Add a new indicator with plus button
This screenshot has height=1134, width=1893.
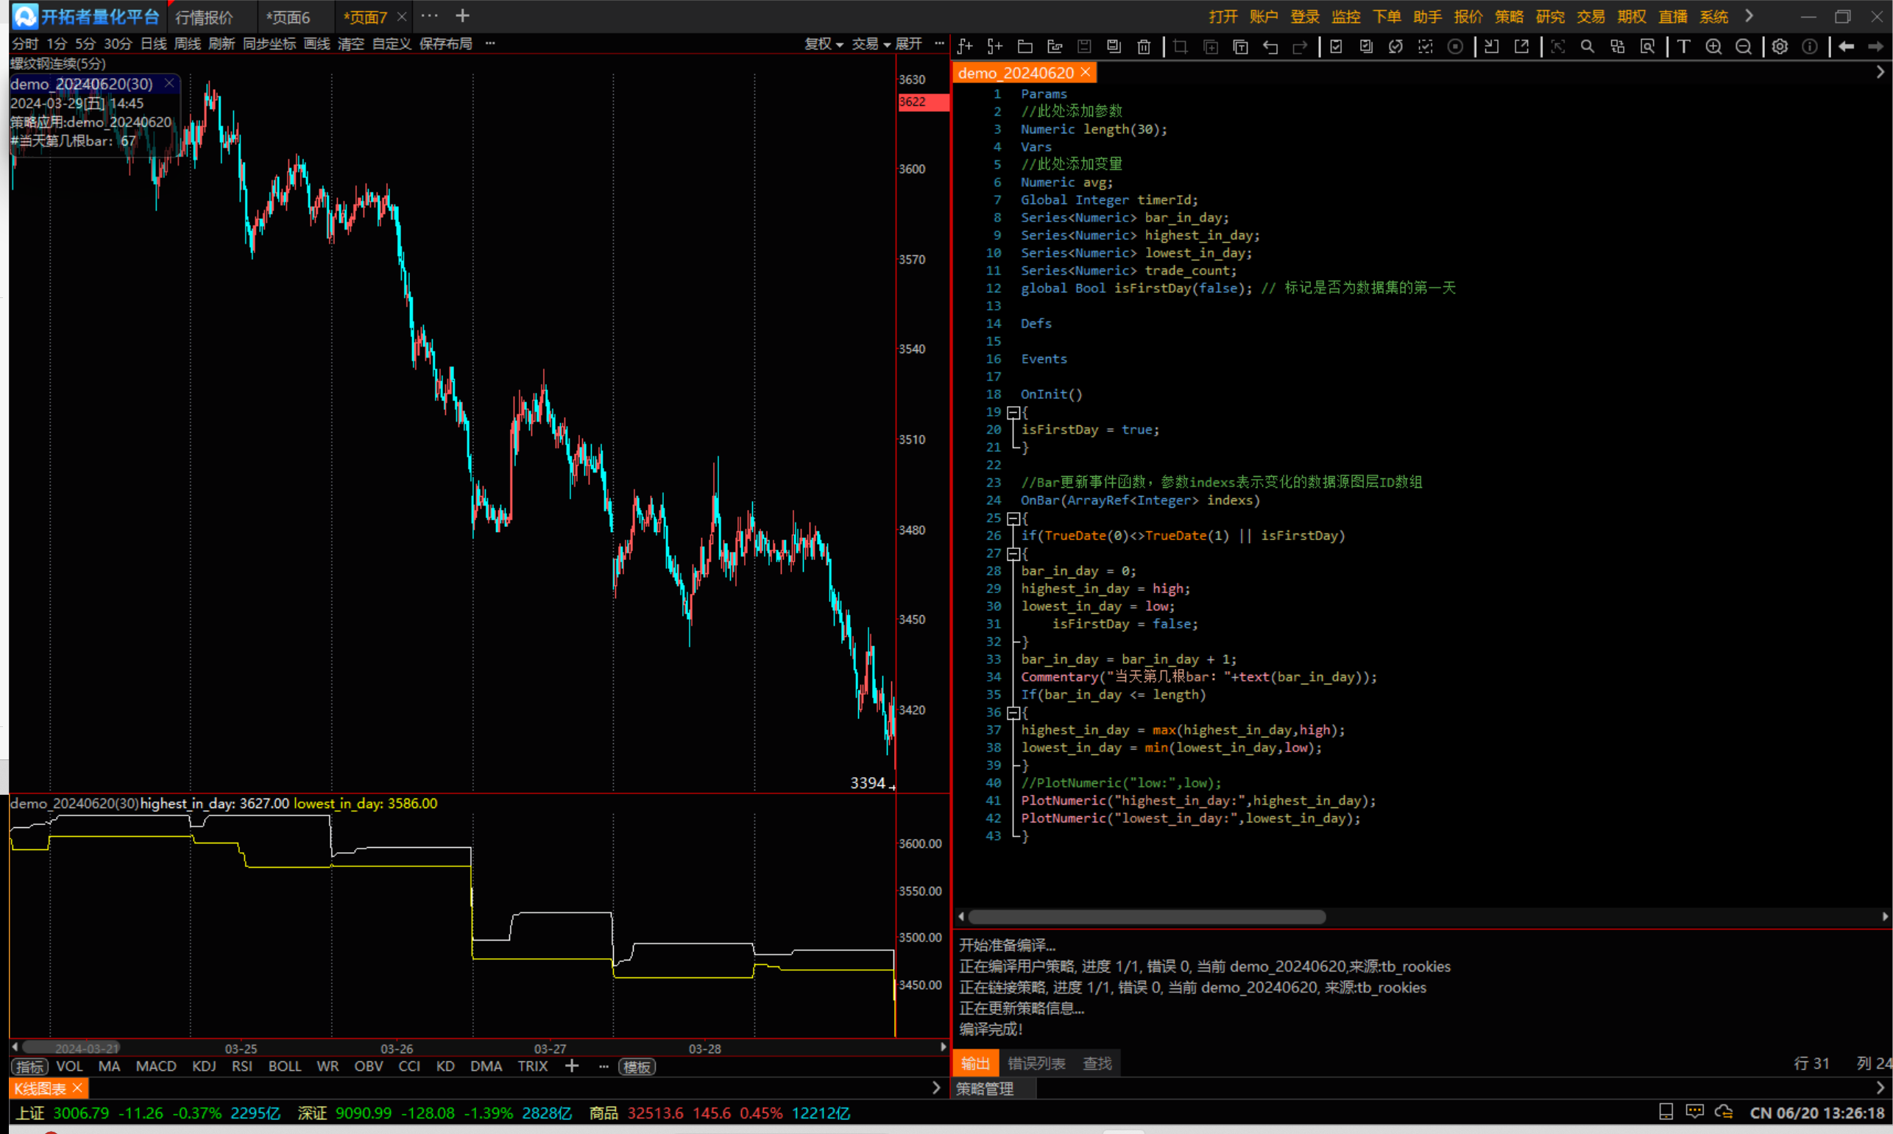(x=572, y=1066)
